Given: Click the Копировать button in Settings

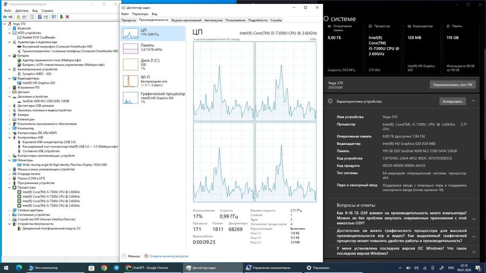Looking at the screenshot, I should (452, 101).
